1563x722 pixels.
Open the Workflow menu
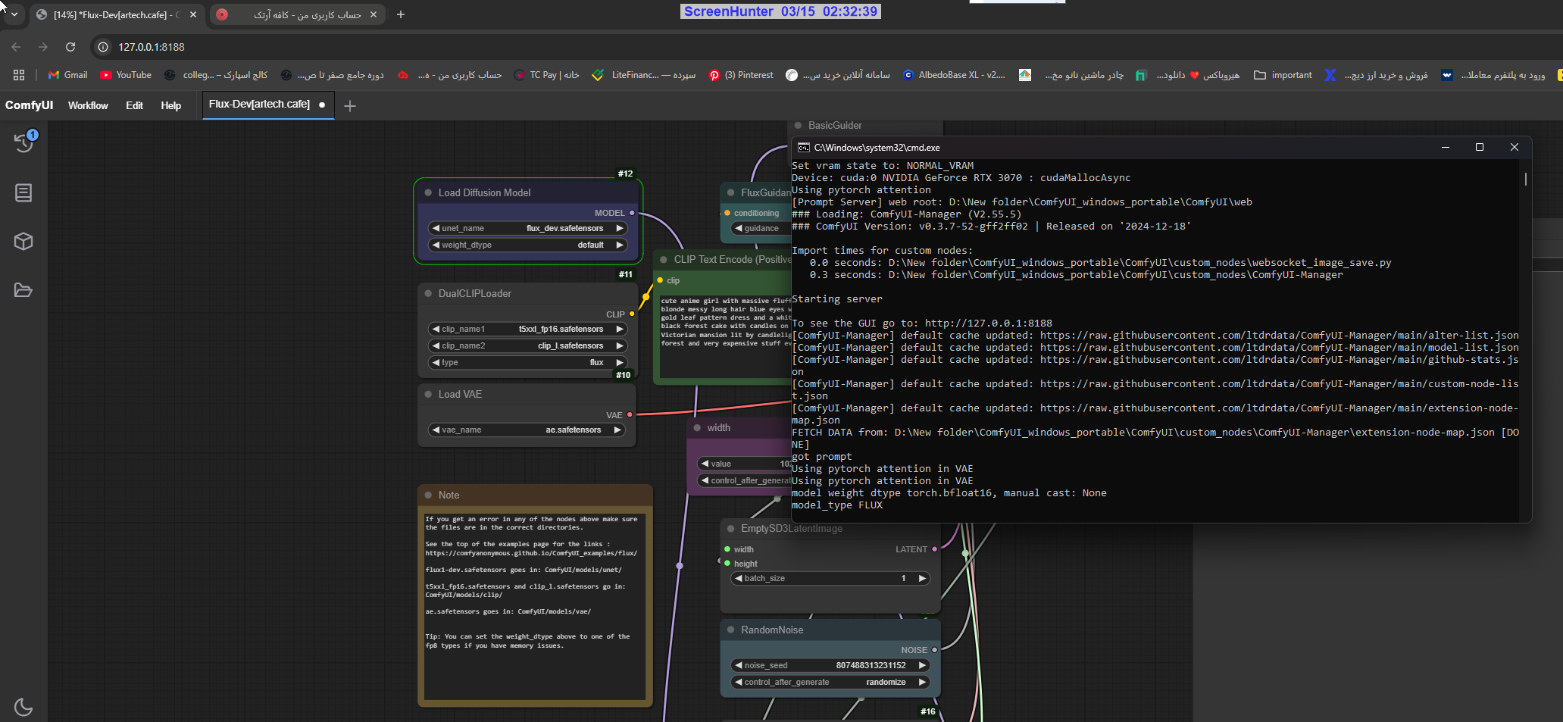[88, 105]
